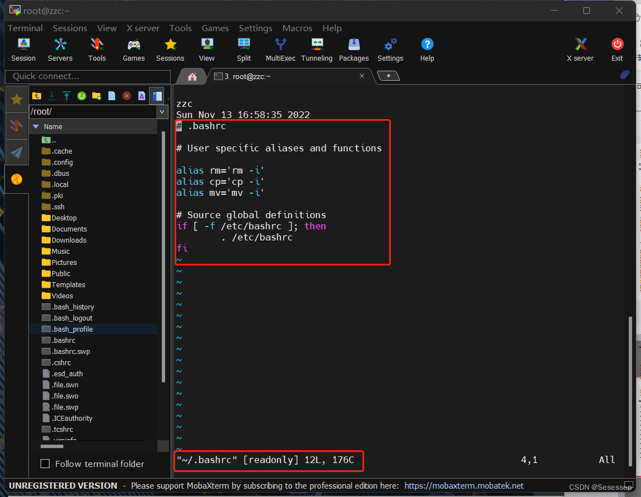Activate the MultiExec icon
641x497 pixels.
pyautogui.click(x=280, y=49)
